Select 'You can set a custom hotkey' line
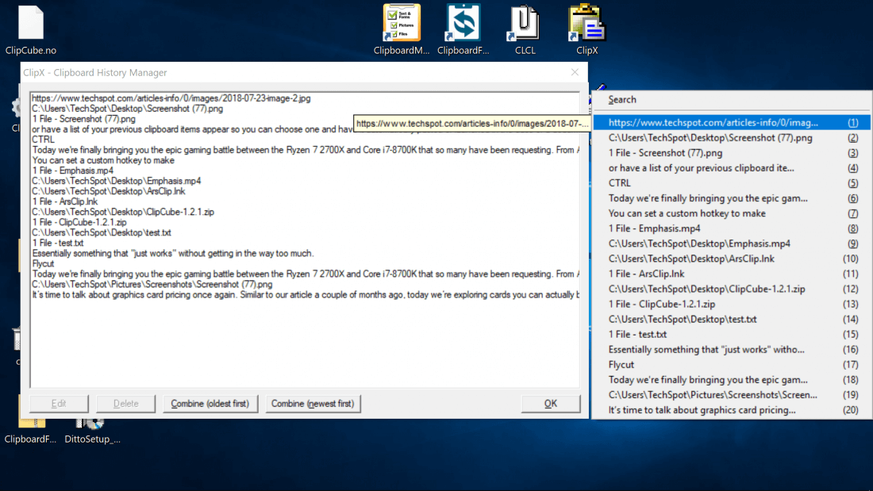This screenshot has height=491, width=873. (x=103, y=160)
